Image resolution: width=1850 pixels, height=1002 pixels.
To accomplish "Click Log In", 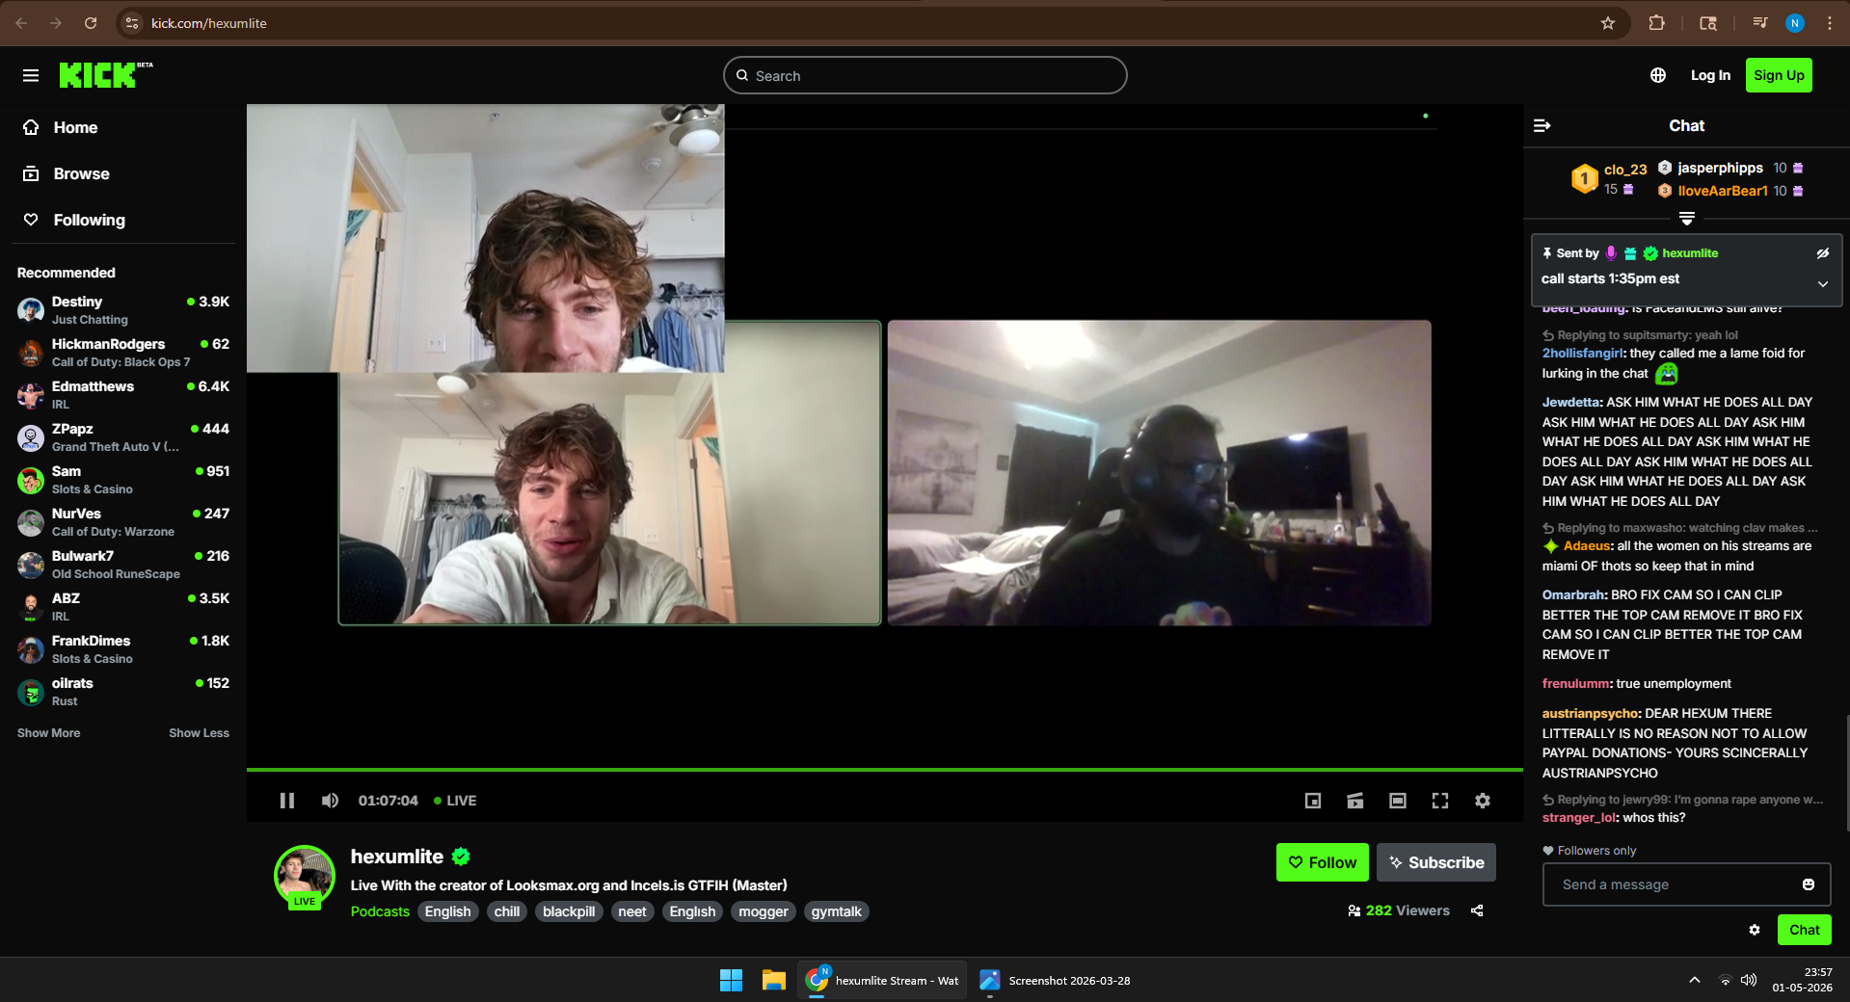I will pos(1710,75).
